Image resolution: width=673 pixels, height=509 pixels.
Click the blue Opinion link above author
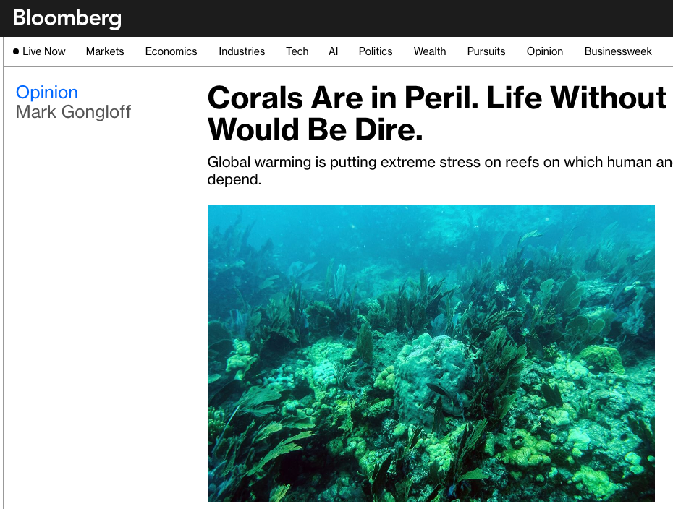pos(47,93)
